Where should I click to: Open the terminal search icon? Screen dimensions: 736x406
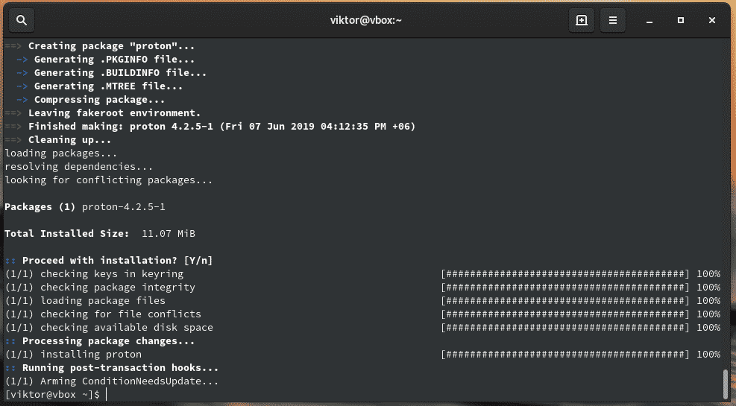point(22,20)
